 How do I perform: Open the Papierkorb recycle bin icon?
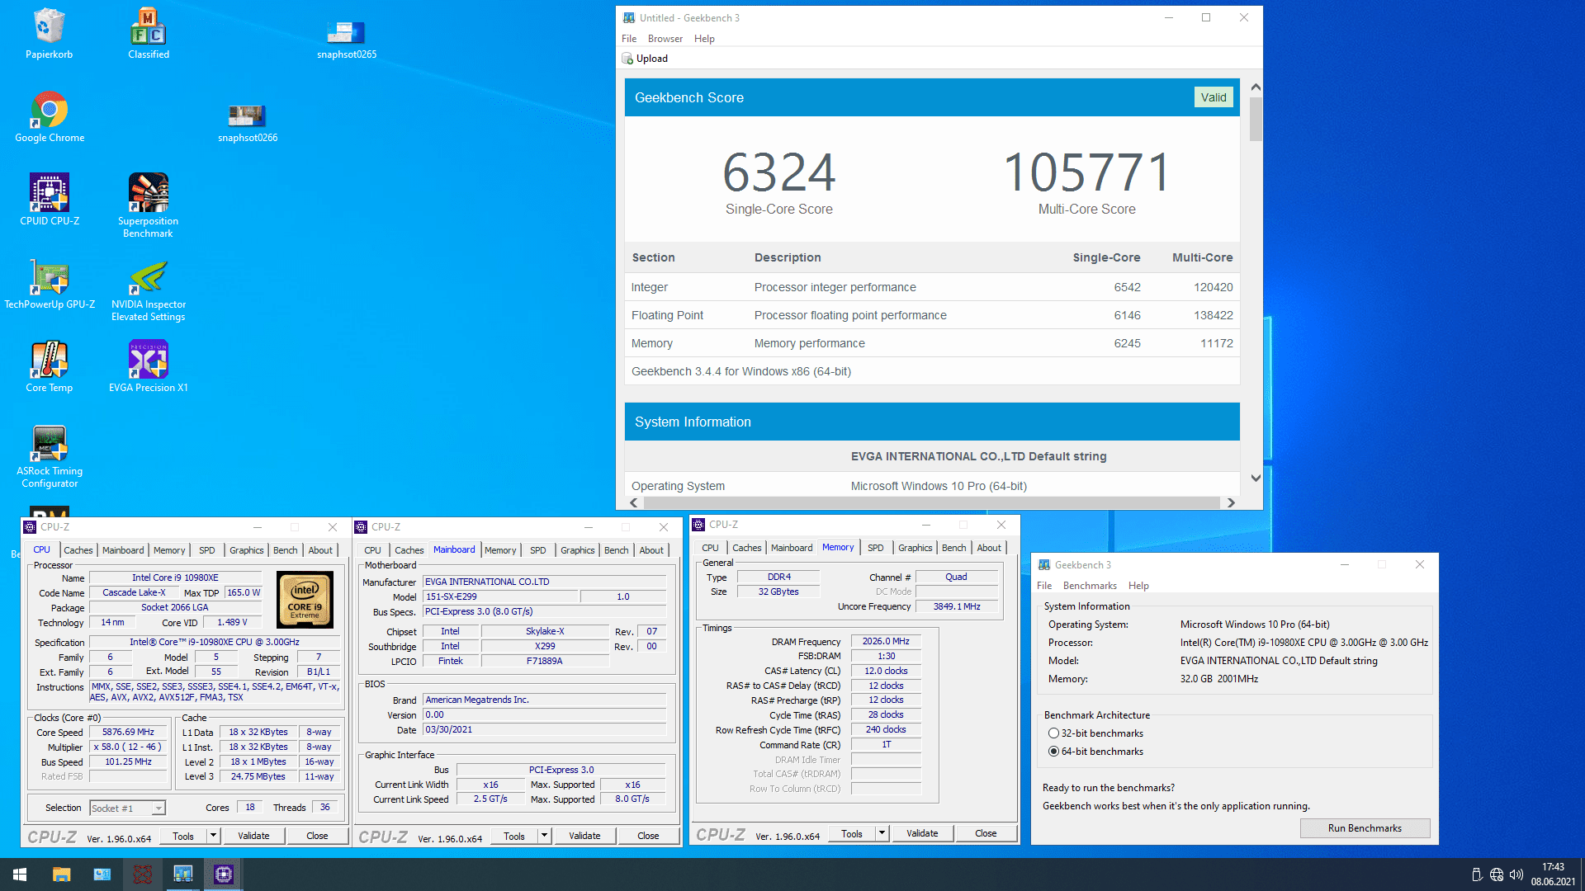(x=49, y=33)
